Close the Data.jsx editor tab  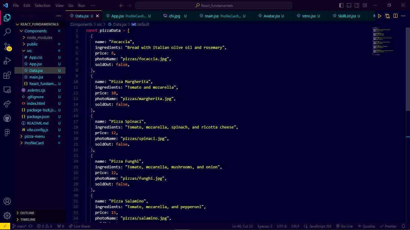[x=97, y=16]
